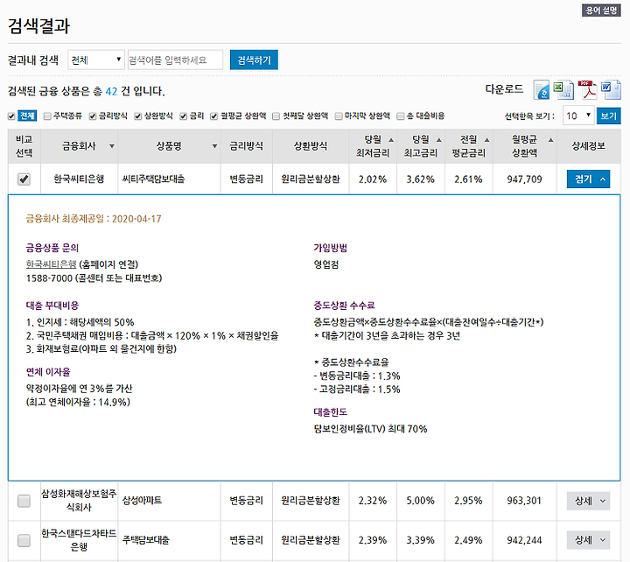
Task: Sort 당월 최고금리 column with arrow
Action: (x=438, y=140)
